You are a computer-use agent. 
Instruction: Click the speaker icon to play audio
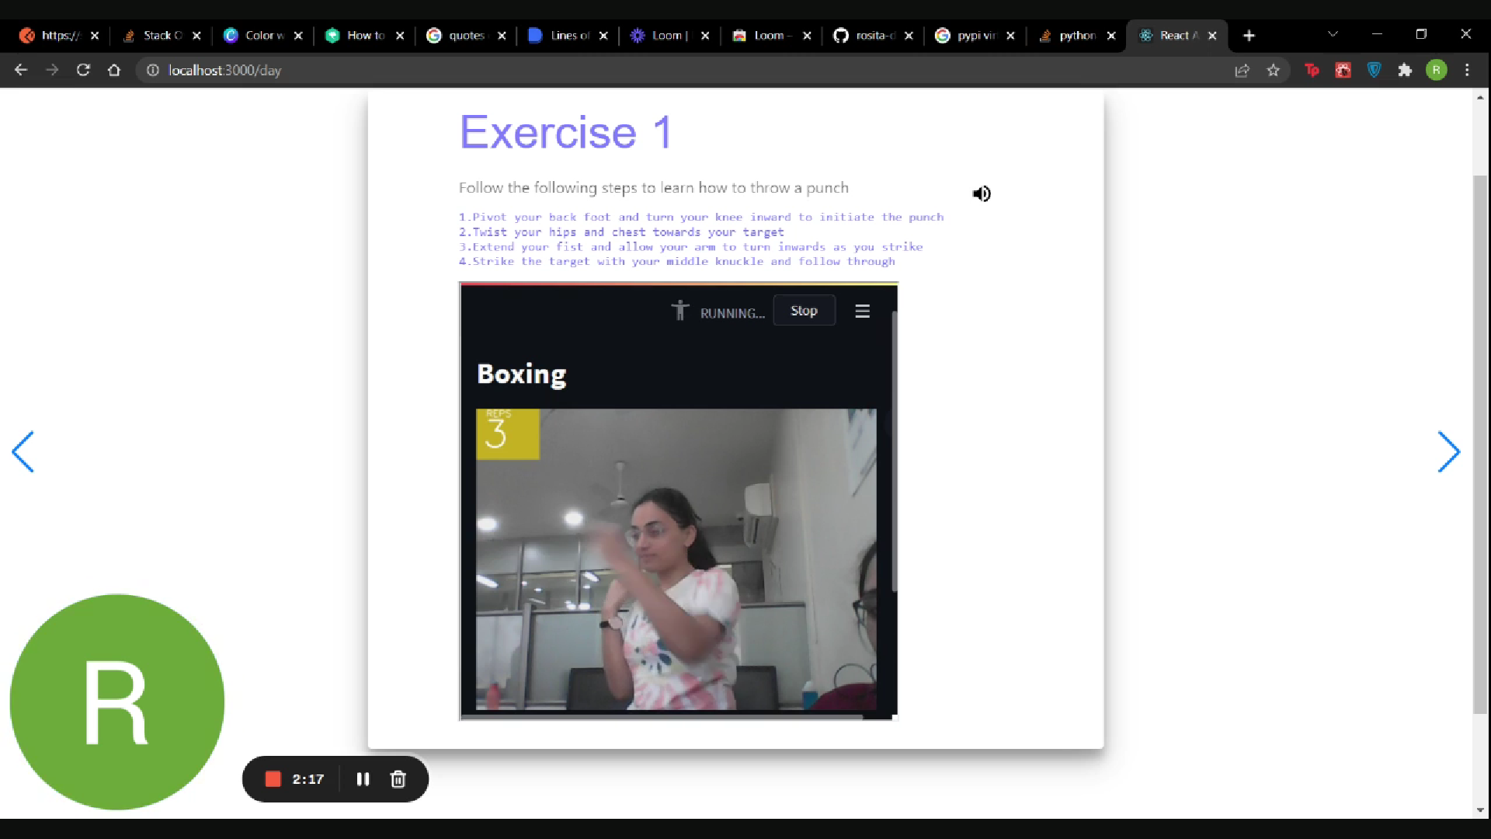click(x=981, y=193)
